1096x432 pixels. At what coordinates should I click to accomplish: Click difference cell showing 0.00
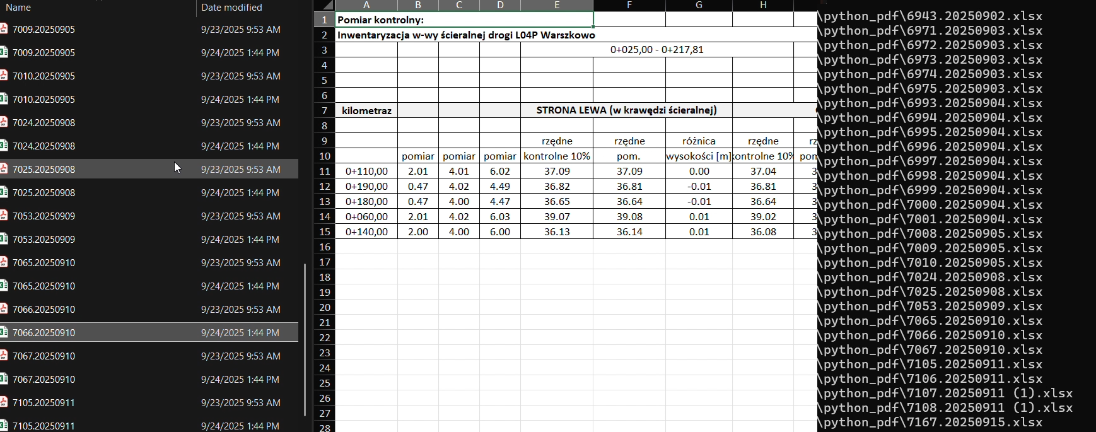(x=699, y=171)
